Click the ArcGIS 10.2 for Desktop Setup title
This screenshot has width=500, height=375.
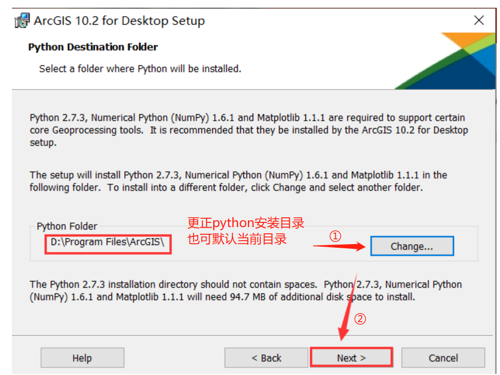pos(119,21)
